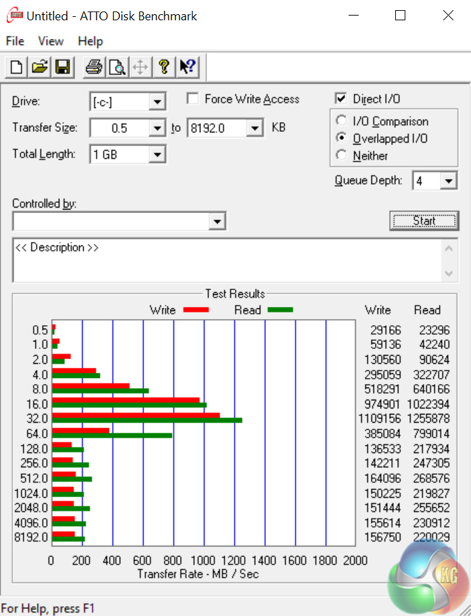Click the New document toolbar icon
The image size is (471, 616).
point(16,67)
